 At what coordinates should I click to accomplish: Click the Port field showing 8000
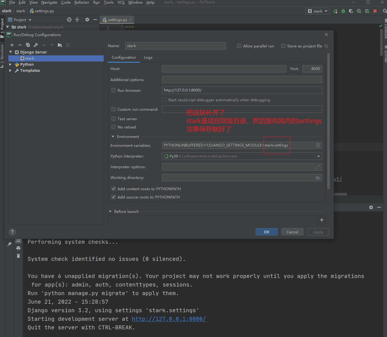[312, 69]
